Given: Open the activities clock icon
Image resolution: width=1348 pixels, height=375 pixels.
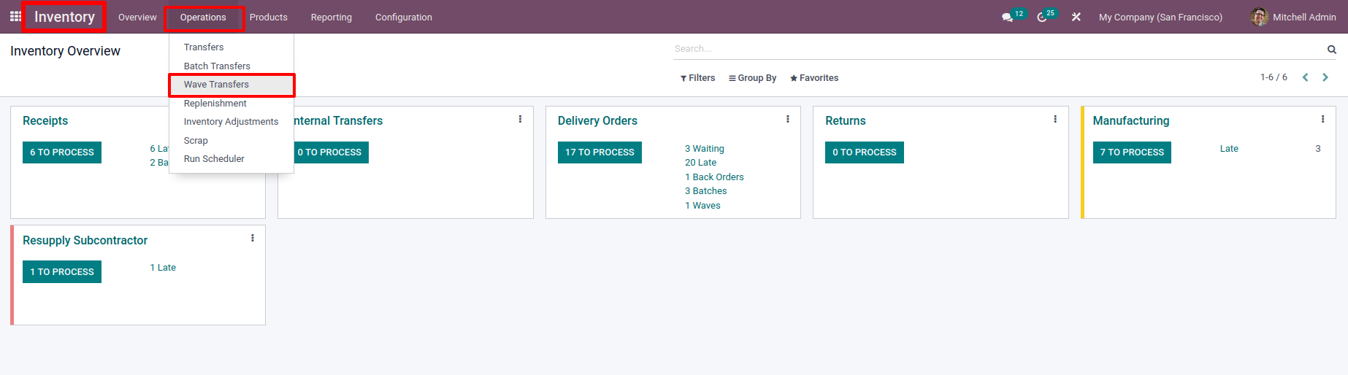Looking at the screenshot, I should click(1041, 17).
